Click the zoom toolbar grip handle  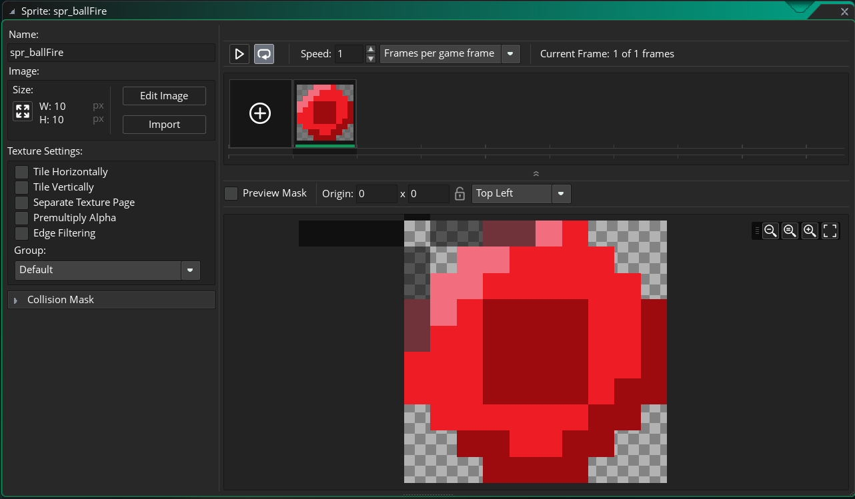point(757,231)
